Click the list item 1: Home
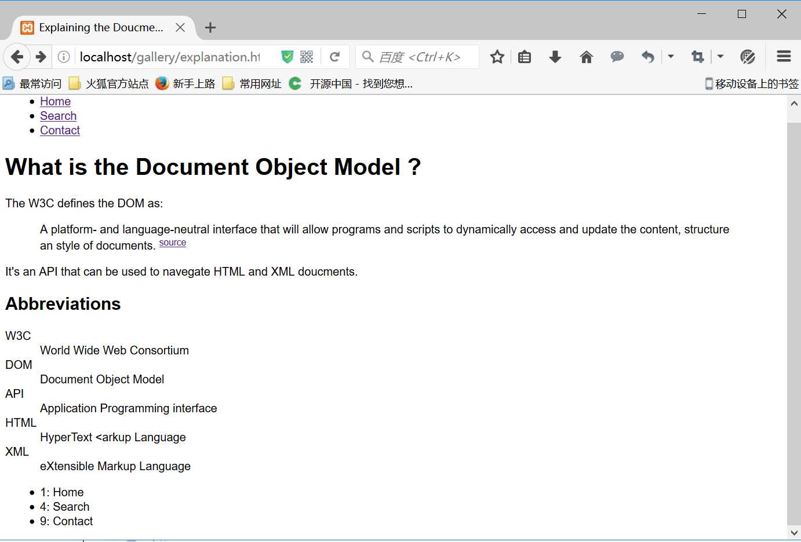 click(x=61, y=492)
